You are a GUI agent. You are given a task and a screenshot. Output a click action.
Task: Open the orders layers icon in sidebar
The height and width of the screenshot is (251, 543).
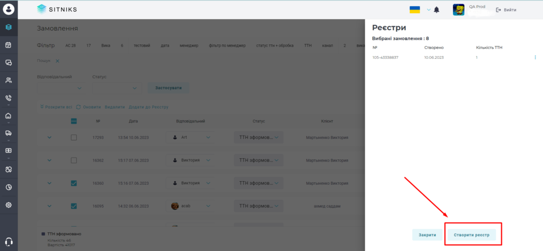8,27
